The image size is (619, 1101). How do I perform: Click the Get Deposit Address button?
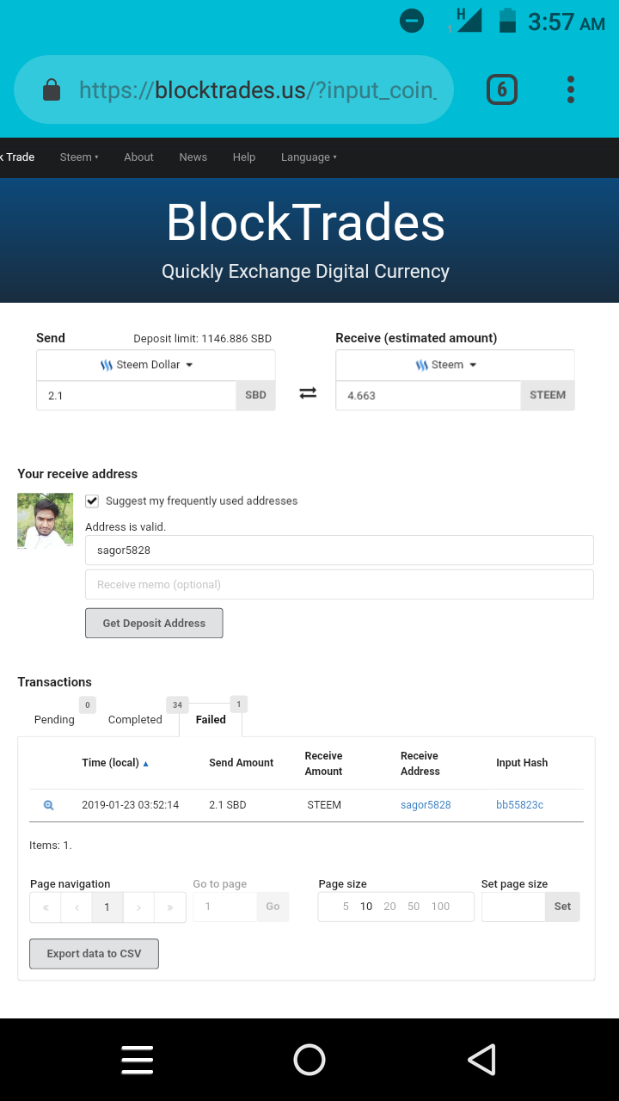(x=154, y=624)
